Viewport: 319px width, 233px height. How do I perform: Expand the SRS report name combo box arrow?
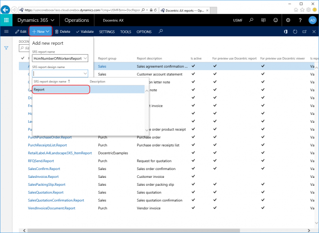[85, 59]
